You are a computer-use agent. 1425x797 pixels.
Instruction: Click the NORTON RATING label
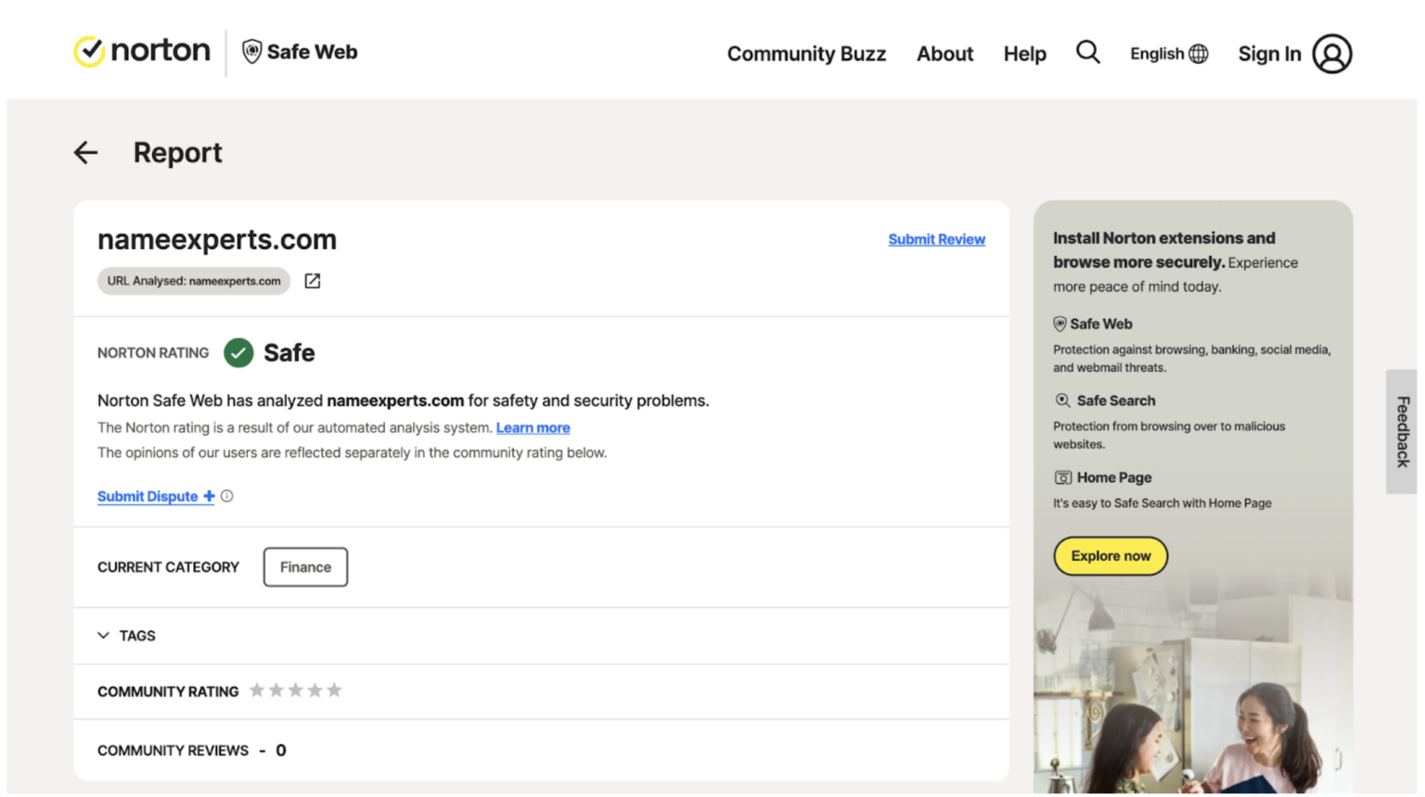point(153,353)
